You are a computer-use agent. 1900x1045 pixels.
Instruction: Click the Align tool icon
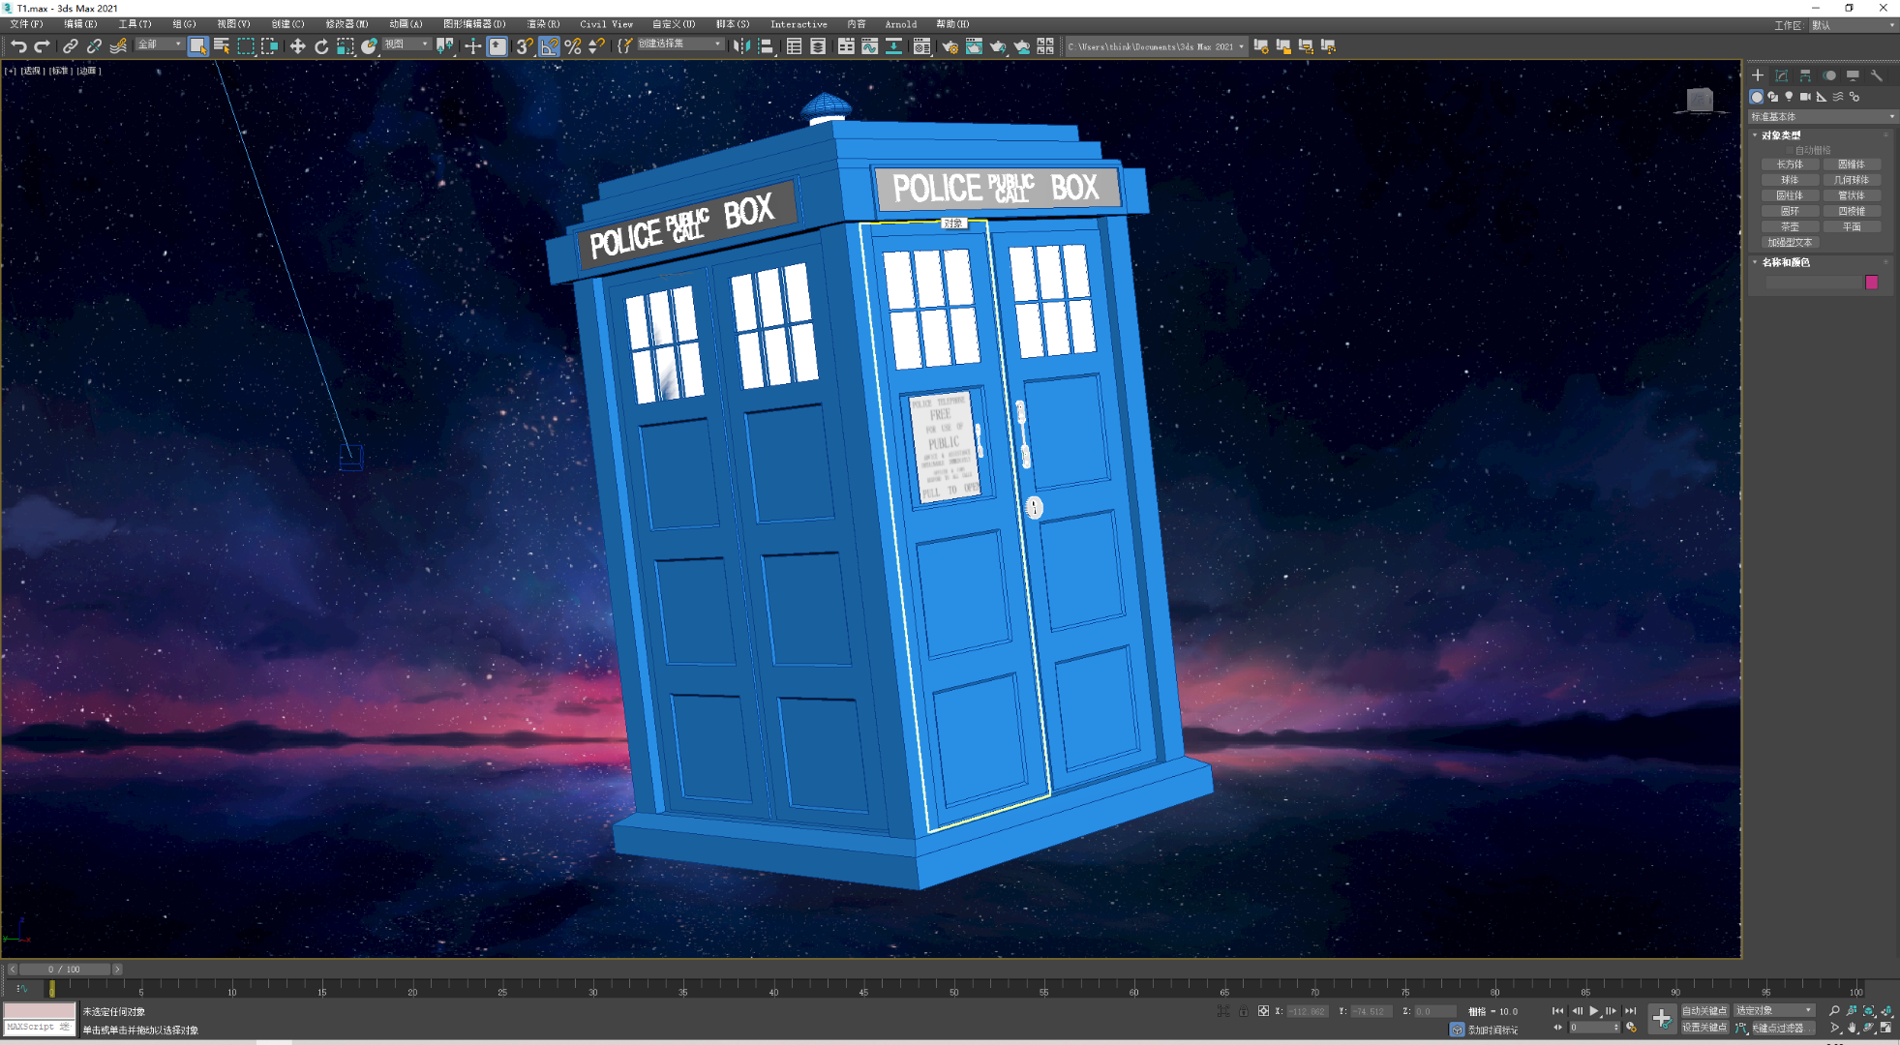tap(766, 45)
